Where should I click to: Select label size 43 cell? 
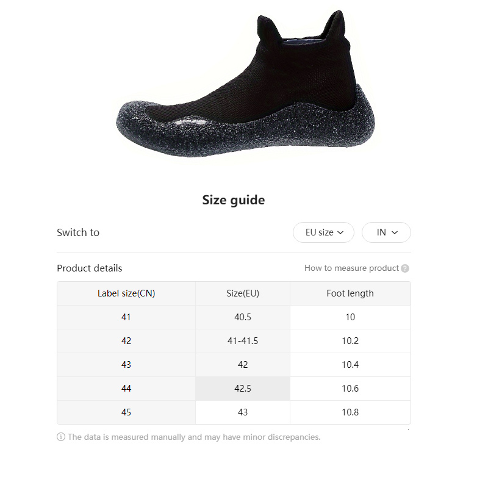[126, 365]
